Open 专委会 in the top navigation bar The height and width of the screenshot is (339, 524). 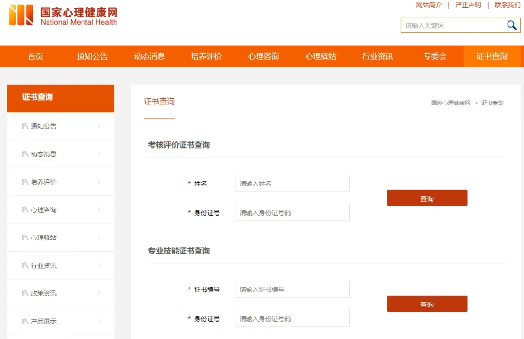[x=435, y=56]
